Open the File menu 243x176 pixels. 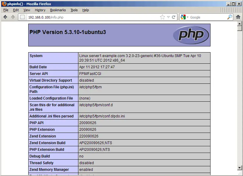pyautogui.click(x=6, y=10)
